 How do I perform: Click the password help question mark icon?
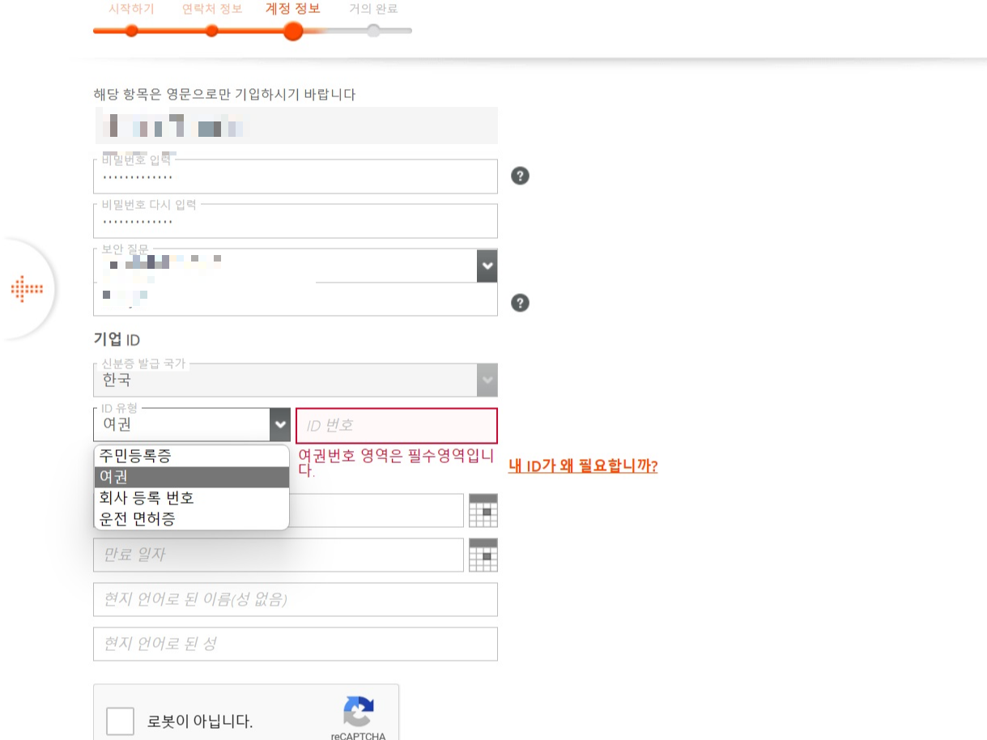(520, 176)
